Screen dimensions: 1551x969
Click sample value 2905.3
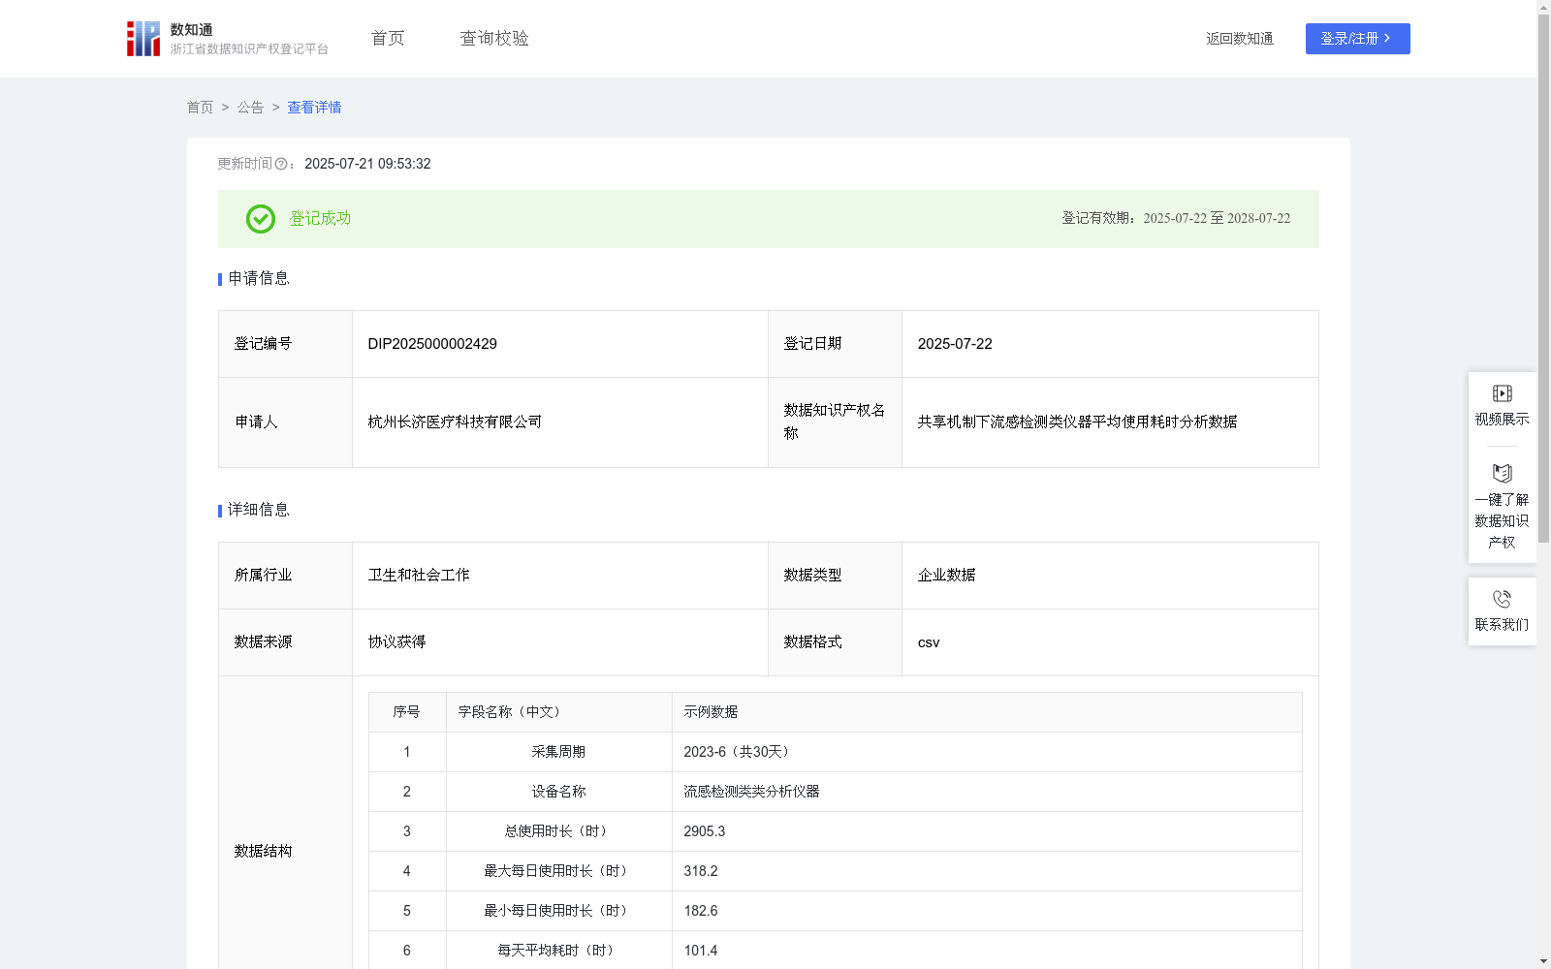tap(704, 831)
